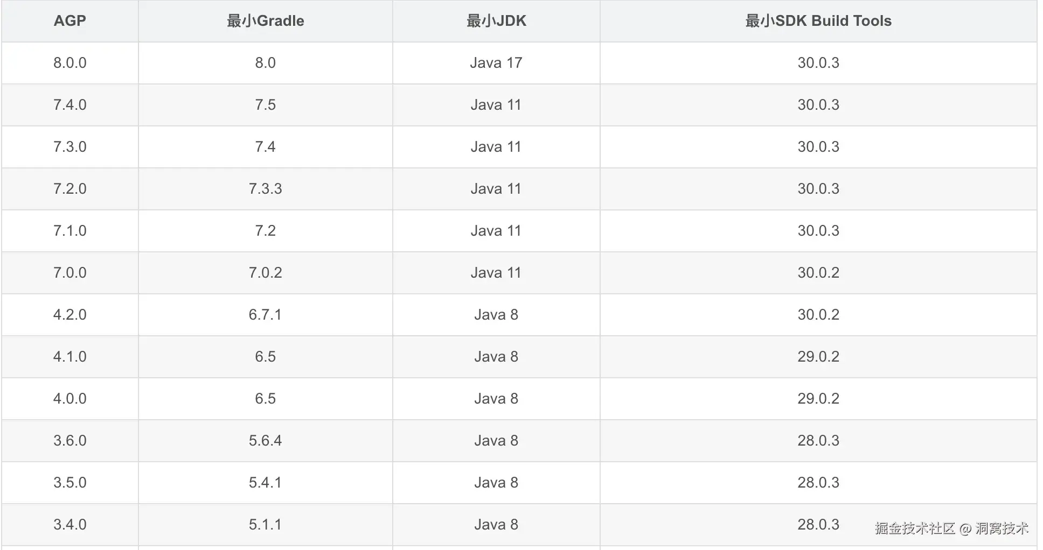Click the AGP 3.5.0 cell
The height and width of the screenshot is (550, 1043).
click(70, 483)
